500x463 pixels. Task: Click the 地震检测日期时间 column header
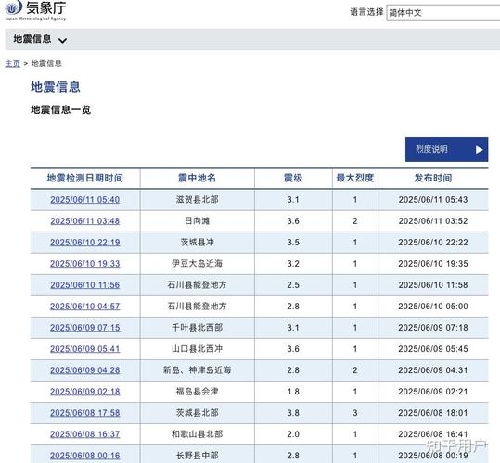(85, 178)
